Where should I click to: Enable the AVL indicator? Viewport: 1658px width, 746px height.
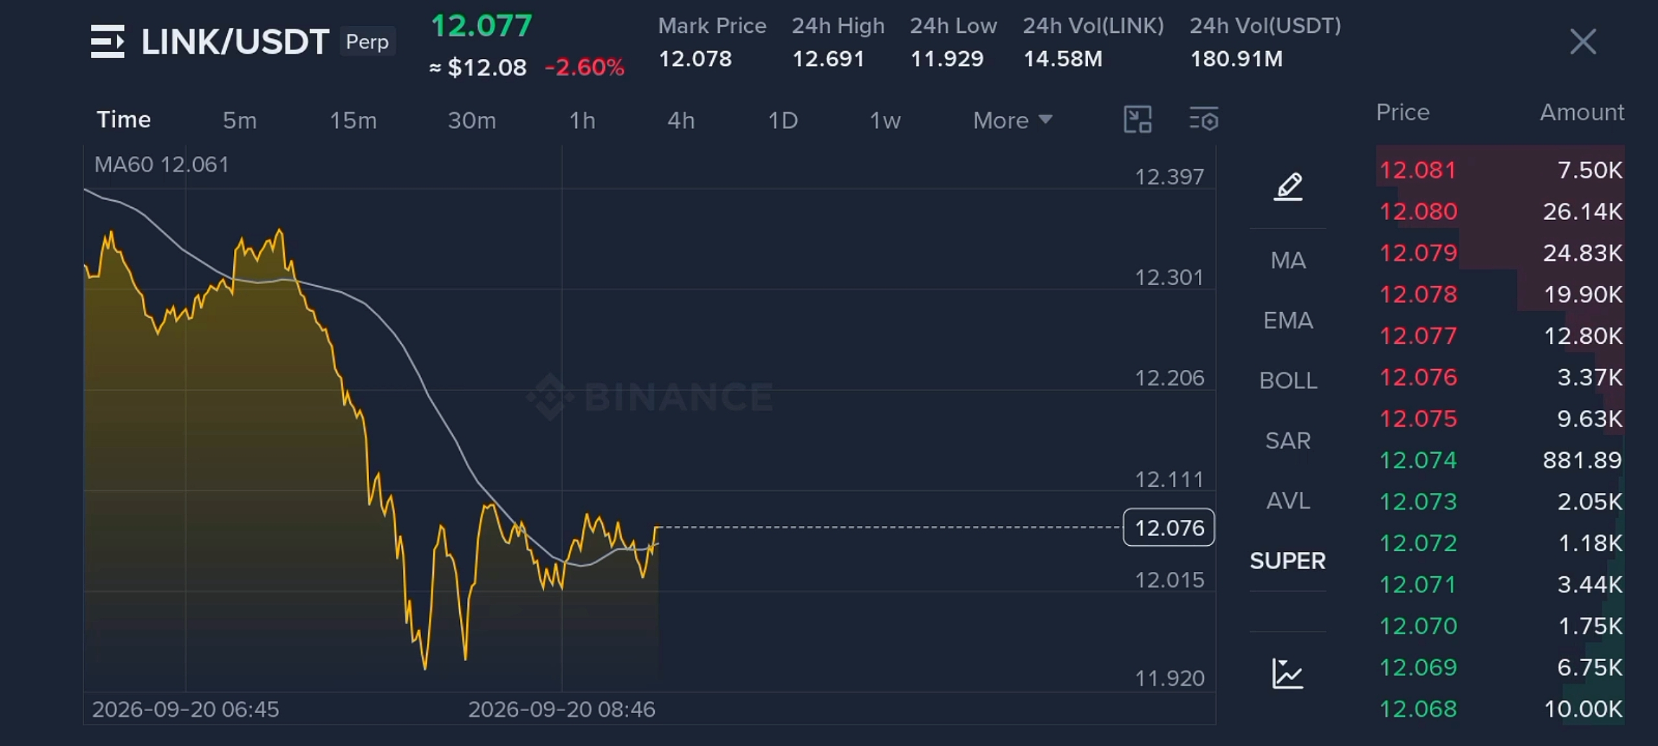click(1288, 501)
